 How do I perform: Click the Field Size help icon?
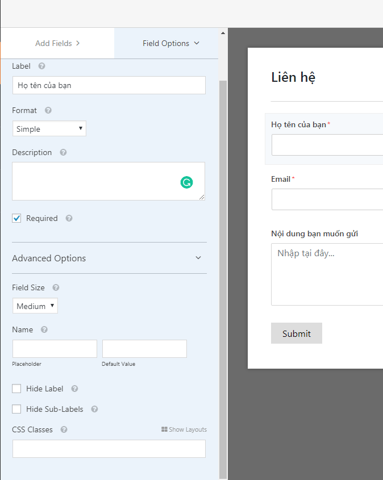[56, 288]
